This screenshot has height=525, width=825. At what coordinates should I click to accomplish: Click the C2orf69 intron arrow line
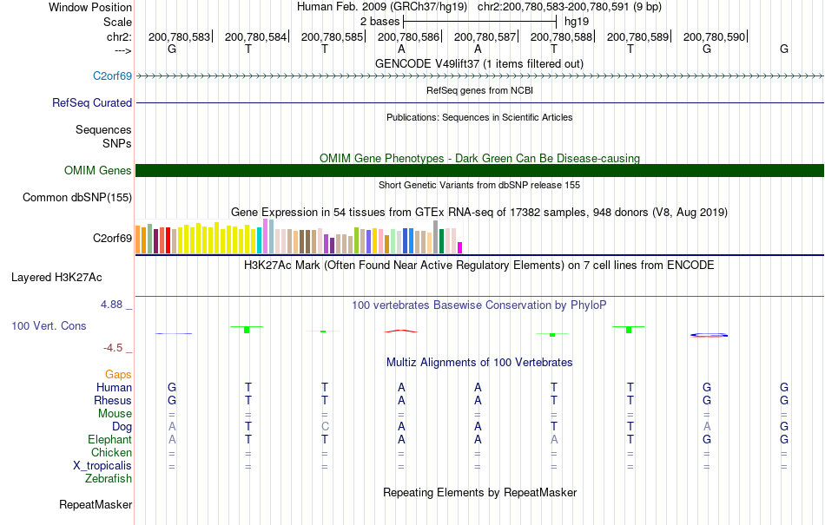pos(479,76)
